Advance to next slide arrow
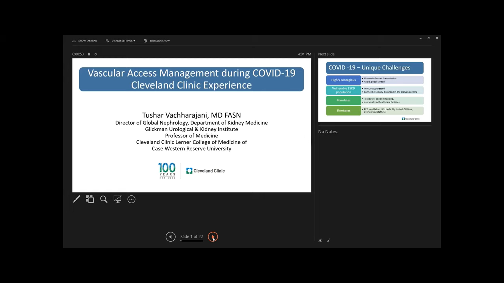 [x=213, y=237]
